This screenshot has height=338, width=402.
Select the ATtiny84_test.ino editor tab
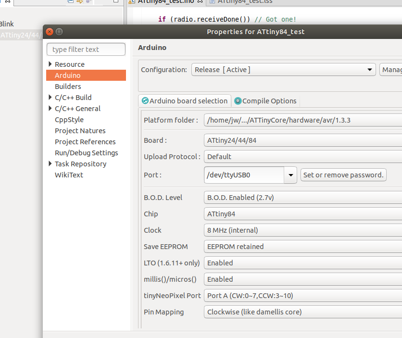pyautogui.click(x=166, y=1)
